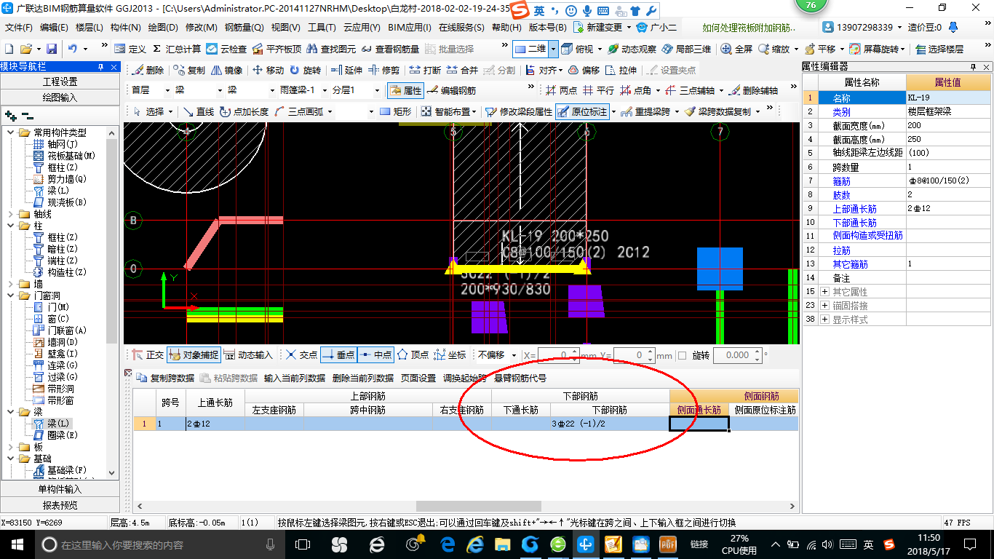The image size is (994, 559).
Task: Check the 旋转 rotation checkbox
Action: tap(682, 355)
